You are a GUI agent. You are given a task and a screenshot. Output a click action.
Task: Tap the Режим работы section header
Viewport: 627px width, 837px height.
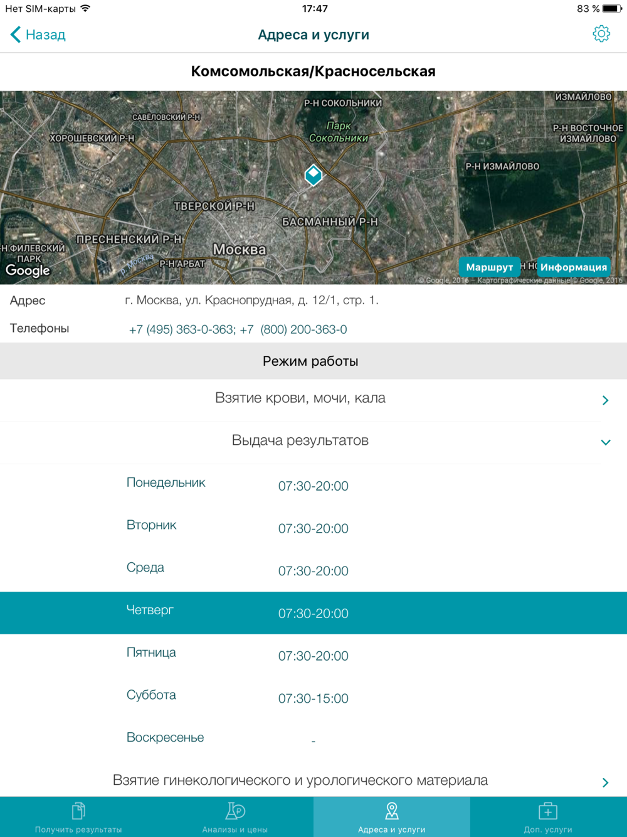[311, 361]
